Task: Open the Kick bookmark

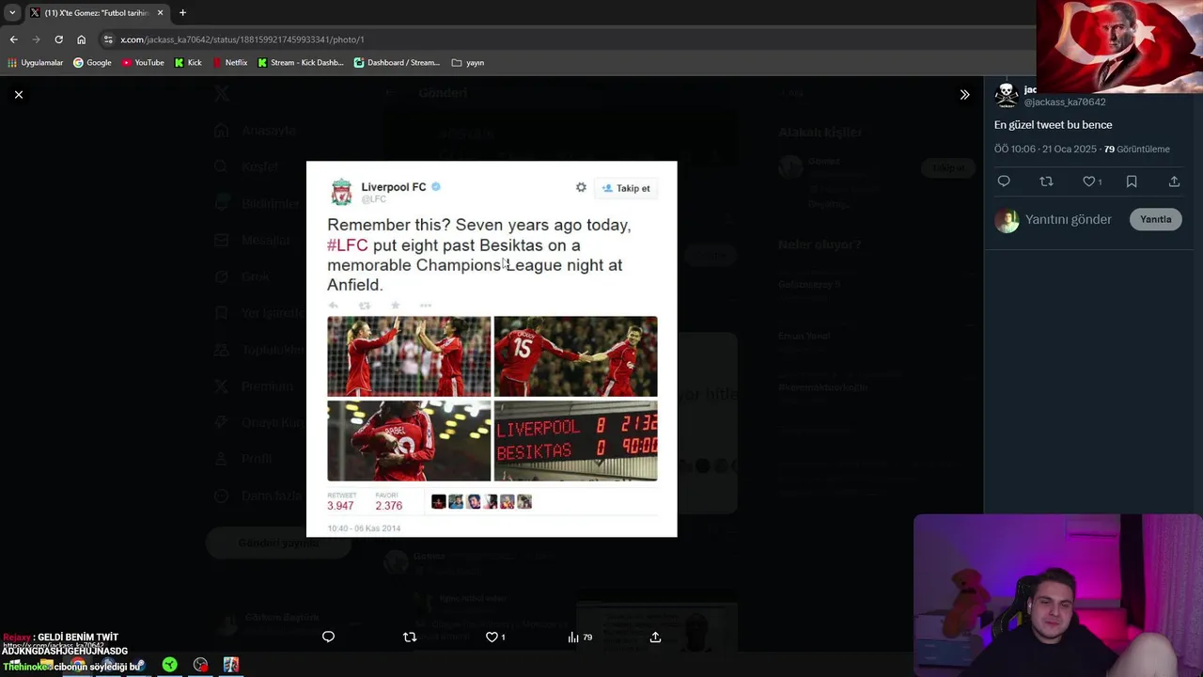Action: [x=188, y=63]
